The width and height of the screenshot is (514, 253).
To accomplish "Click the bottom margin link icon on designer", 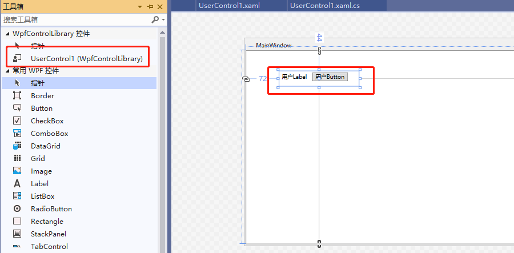I will click(x=319, y=243).
